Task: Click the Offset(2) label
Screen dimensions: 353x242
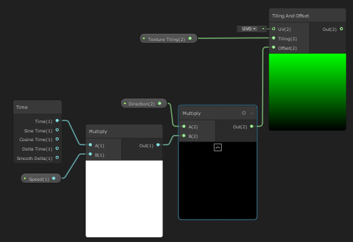Action: pos(288,48)
